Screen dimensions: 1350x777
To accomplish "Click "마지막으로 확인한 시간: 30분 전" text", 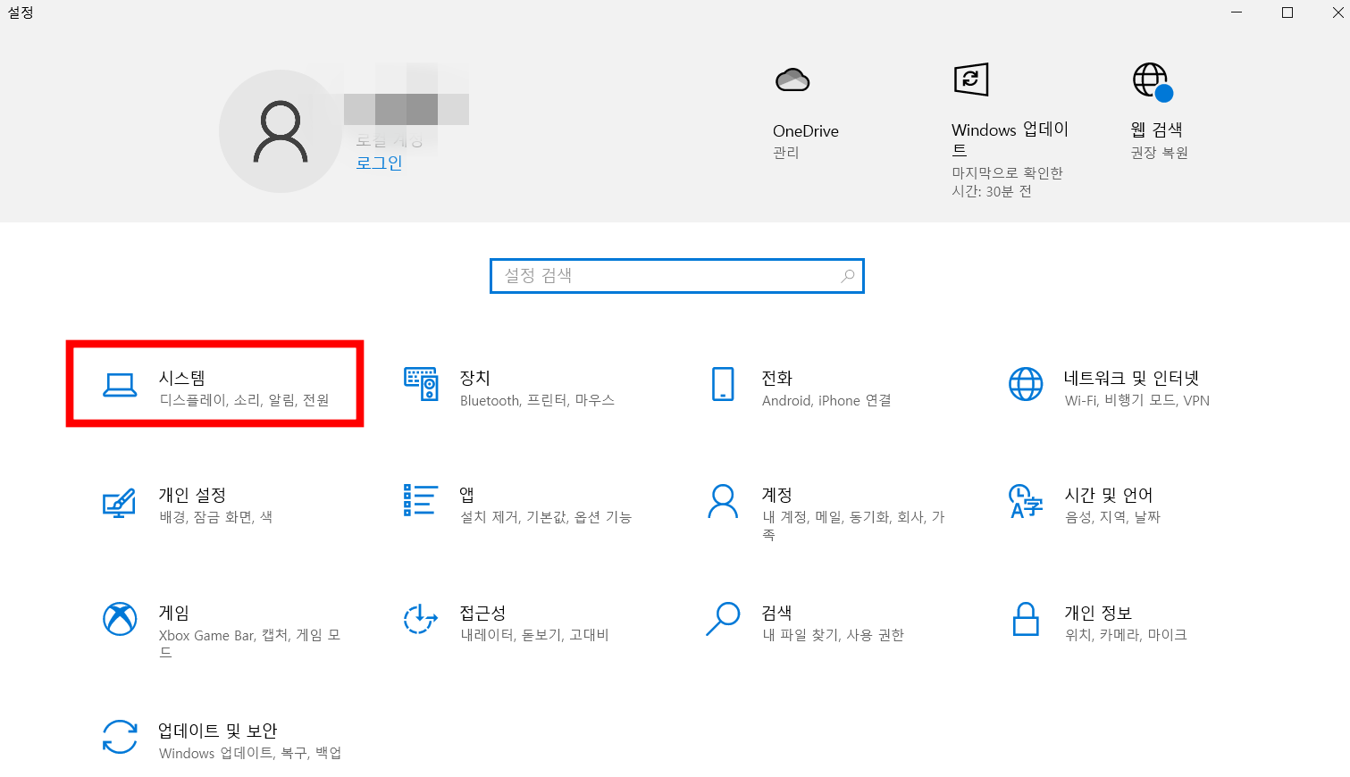I will pyautogui.click(x=1008, y=182).
